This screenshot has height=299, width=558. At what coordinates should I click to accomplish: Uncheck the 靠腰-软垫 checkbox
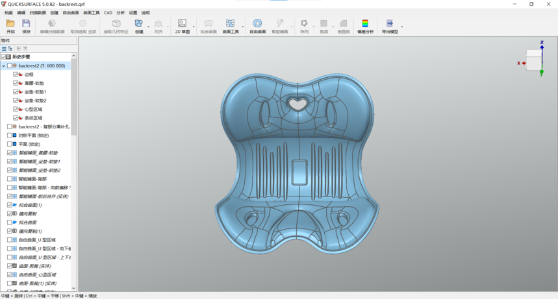[16, 83]
